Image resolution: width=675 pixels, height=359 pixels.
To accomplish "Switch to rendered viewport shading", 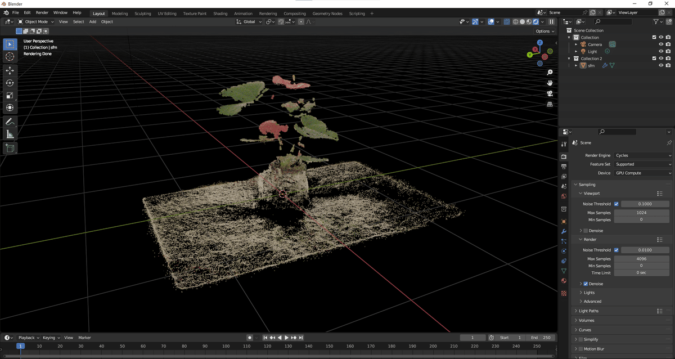I will [x=535, y=22].
